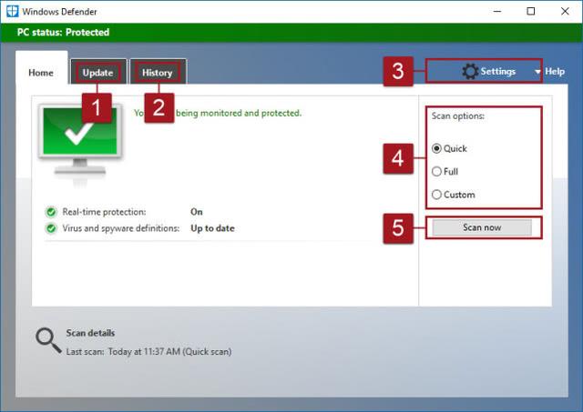Click the Help text label

click(555, 71)
